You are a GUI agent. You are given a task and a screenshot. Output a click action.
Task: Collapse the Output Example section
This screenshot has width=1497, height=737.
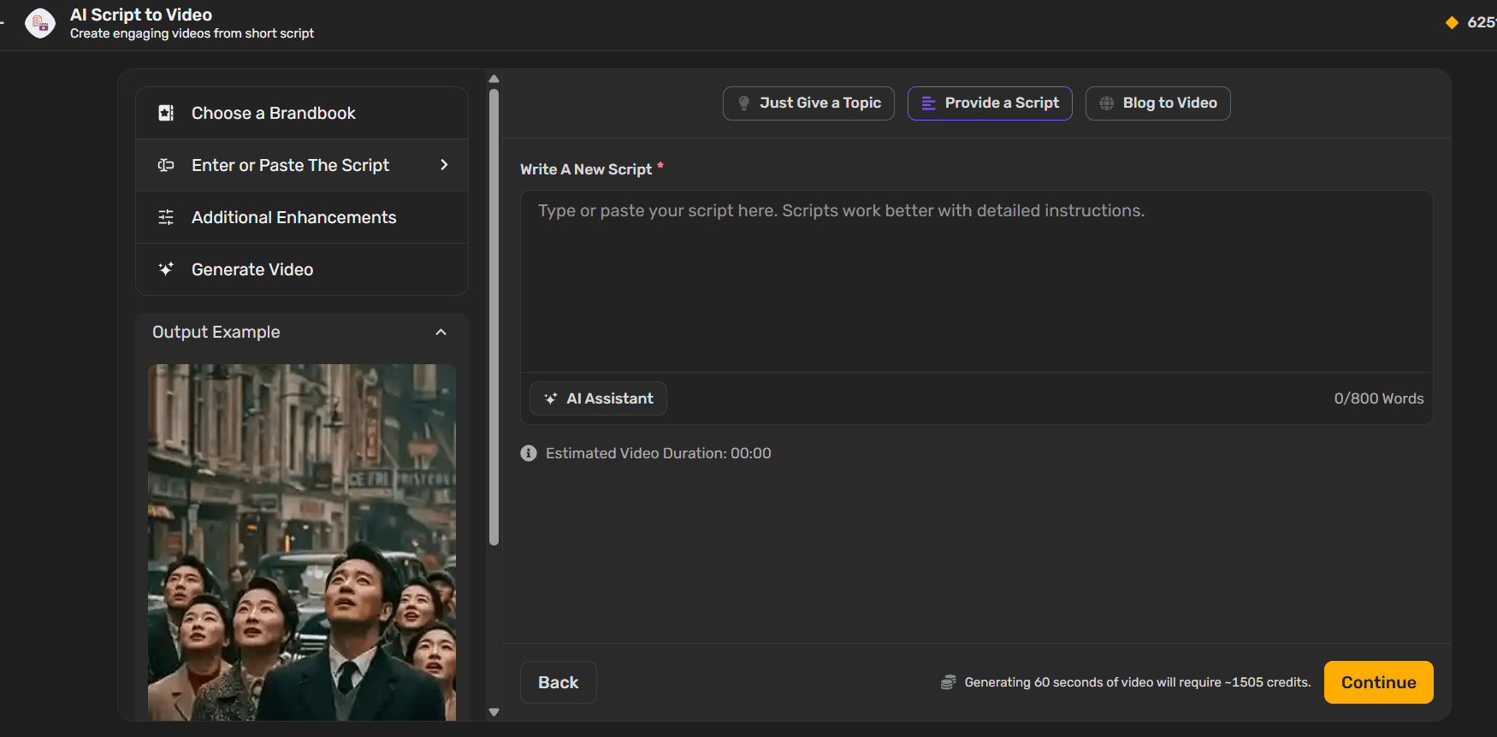click(441, 332)
